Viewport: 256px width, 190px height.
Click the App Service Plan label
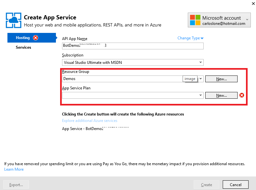[x=76, y=88]
